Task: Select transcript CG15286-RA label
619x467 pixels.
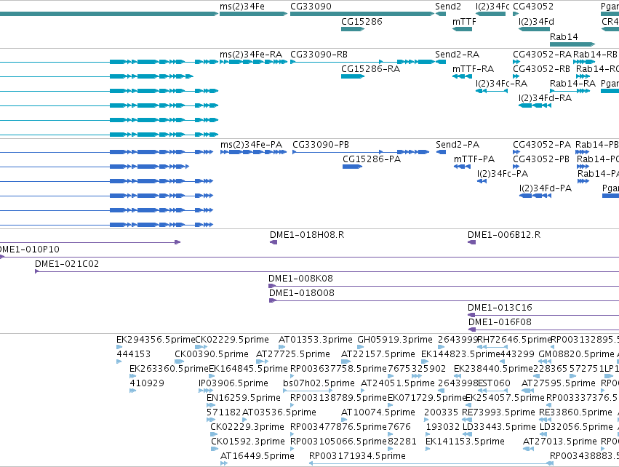Action: click(x=370, y=68)
